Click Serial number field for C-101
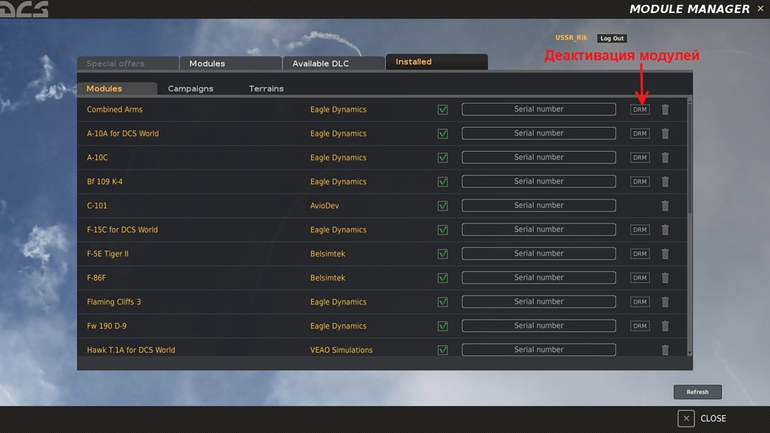 tap(539, 206)
